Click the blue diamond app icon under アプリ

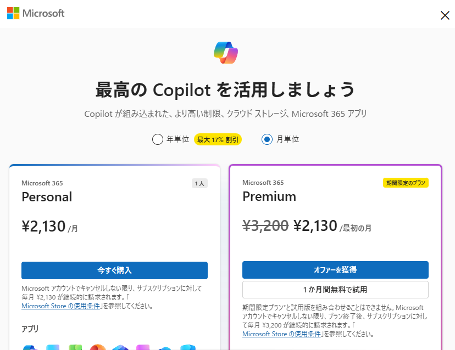119,347
